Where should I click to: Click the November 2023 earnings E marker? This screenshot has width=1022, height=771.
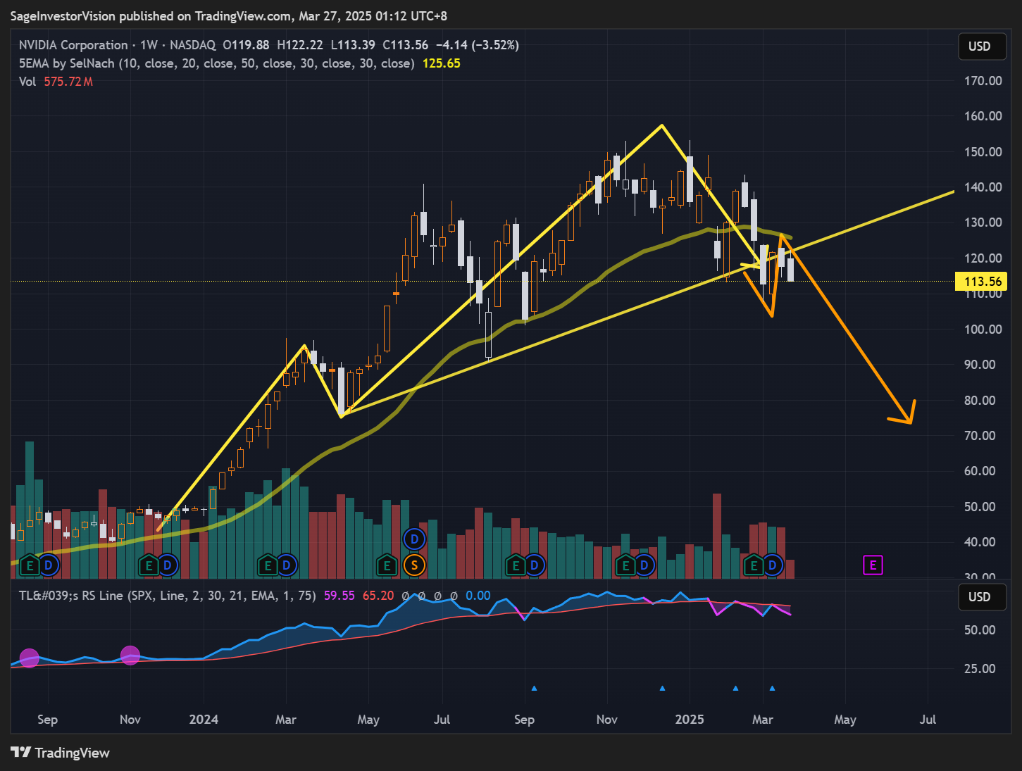point(149,565)
